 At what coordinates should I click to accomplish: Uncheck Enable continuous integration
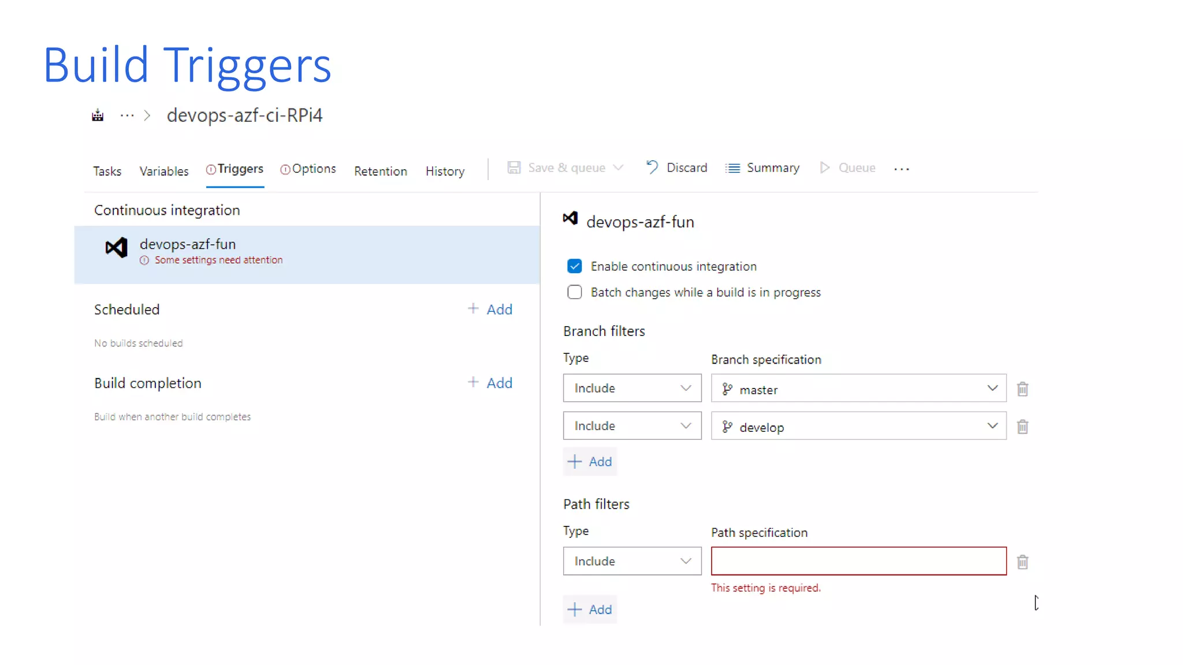tap(574, 266)
